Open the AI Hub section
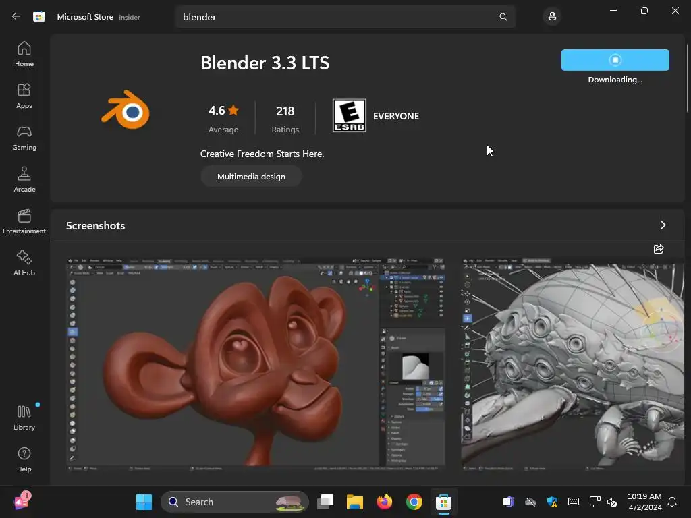The height and width of the screenshot is (518, 691). tap(24, 264)
